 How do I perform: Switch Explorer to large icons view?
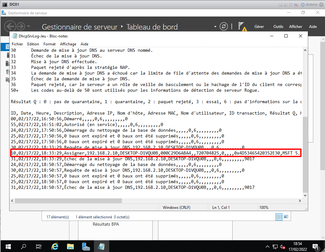[286, 217]
